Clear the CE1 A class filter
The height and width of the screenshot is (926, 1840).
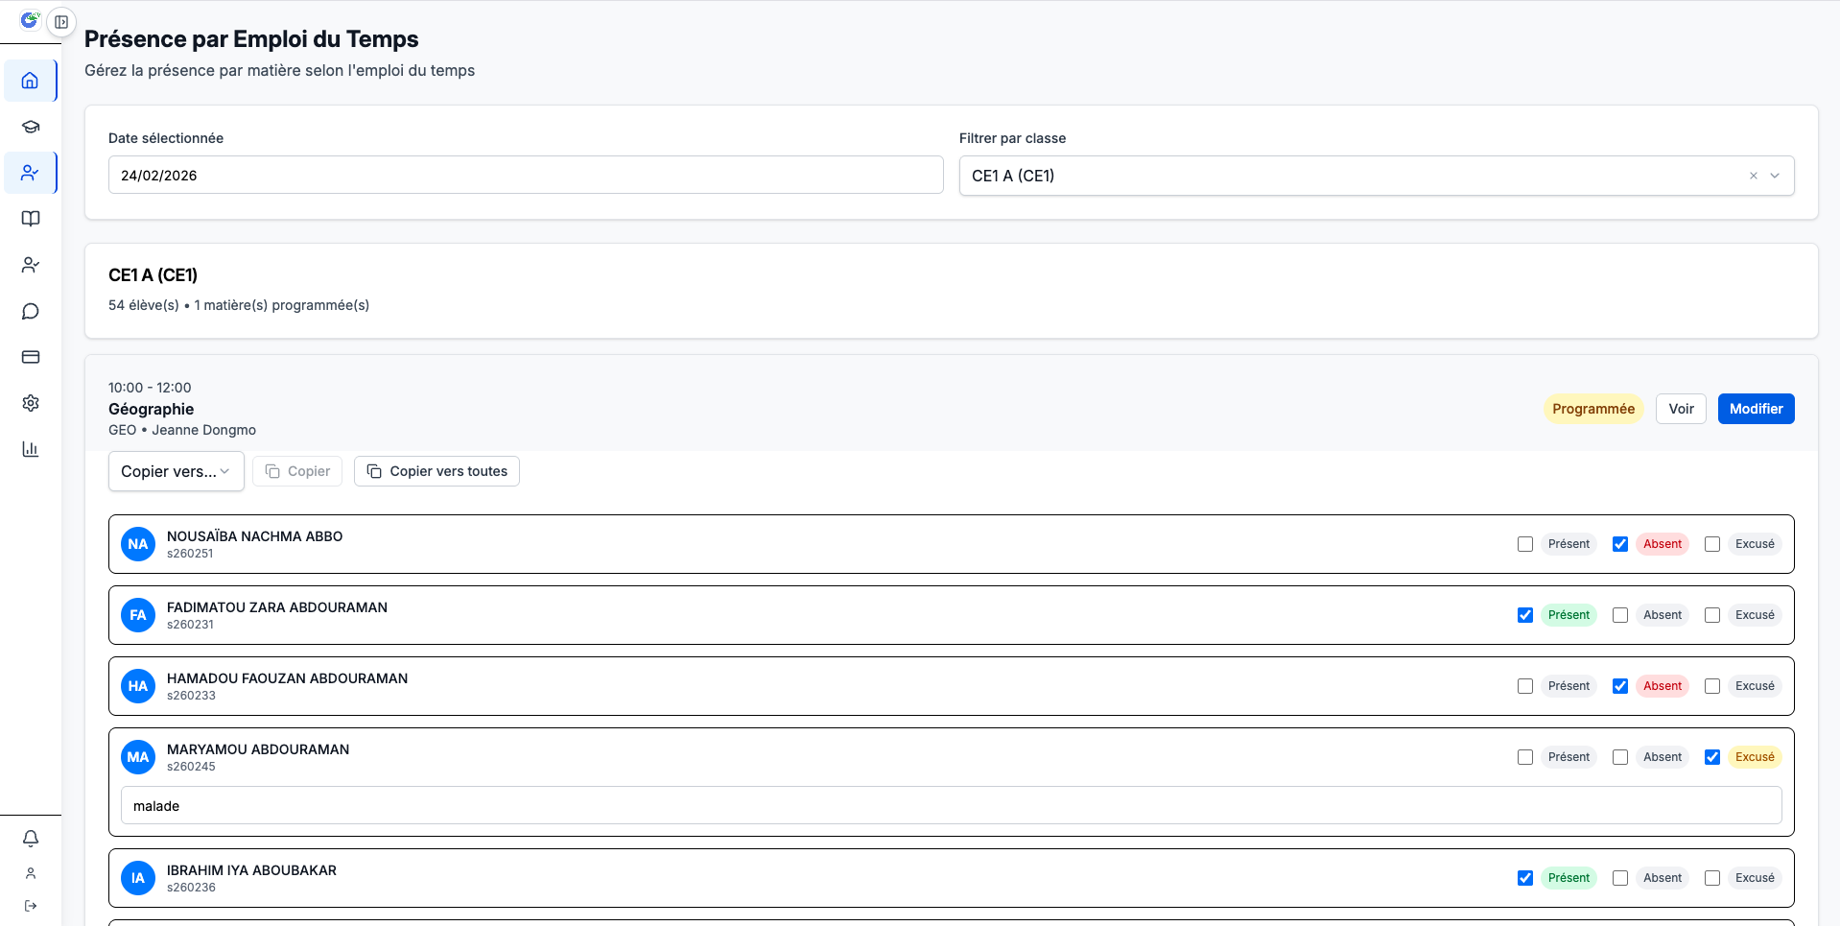pyautogui.click(x=1754, y=176)
